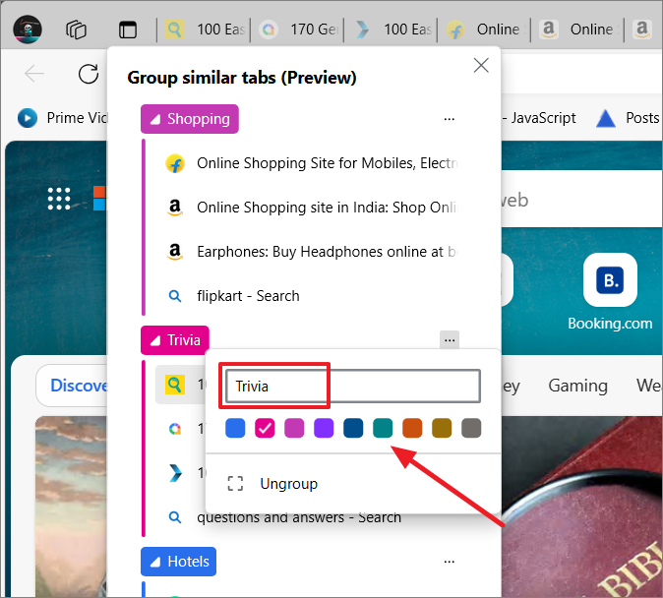Choose the violet group color

324,428
